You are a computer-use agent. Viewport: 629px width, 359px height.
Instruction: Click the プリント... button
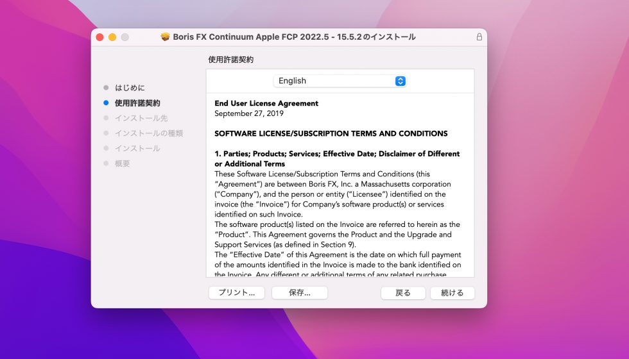(x=237, y=292)
